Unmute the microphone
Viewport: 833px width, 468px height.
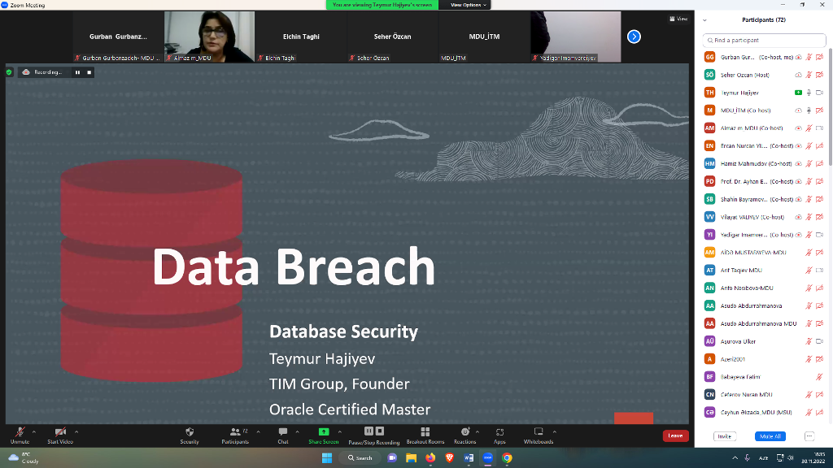coord(20,432)
